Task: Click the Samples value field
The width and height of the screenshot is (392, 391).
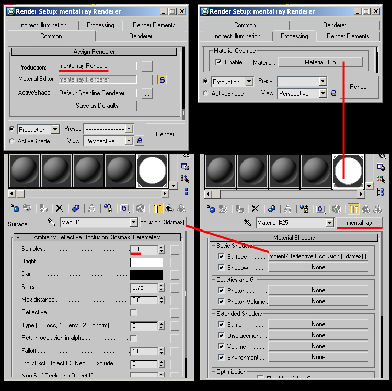Action: coord(143,249)
